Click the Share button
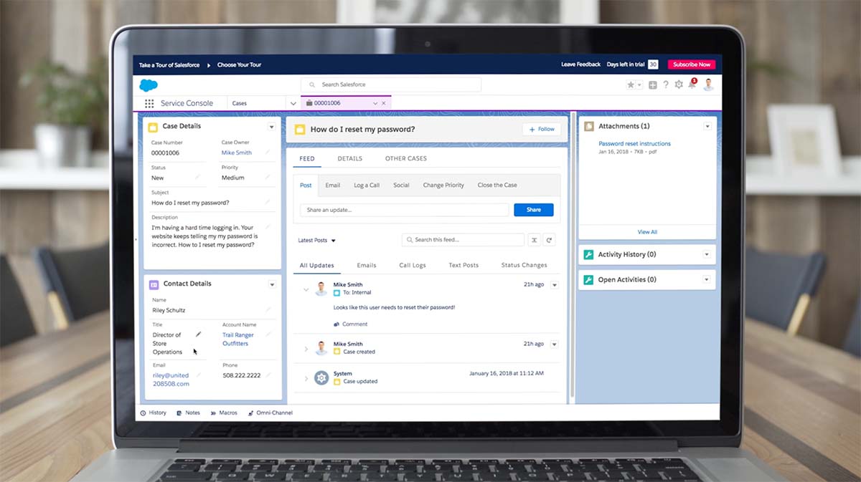Image resolution: width=861 pixels, height=482 pixels. coord(534,210)
